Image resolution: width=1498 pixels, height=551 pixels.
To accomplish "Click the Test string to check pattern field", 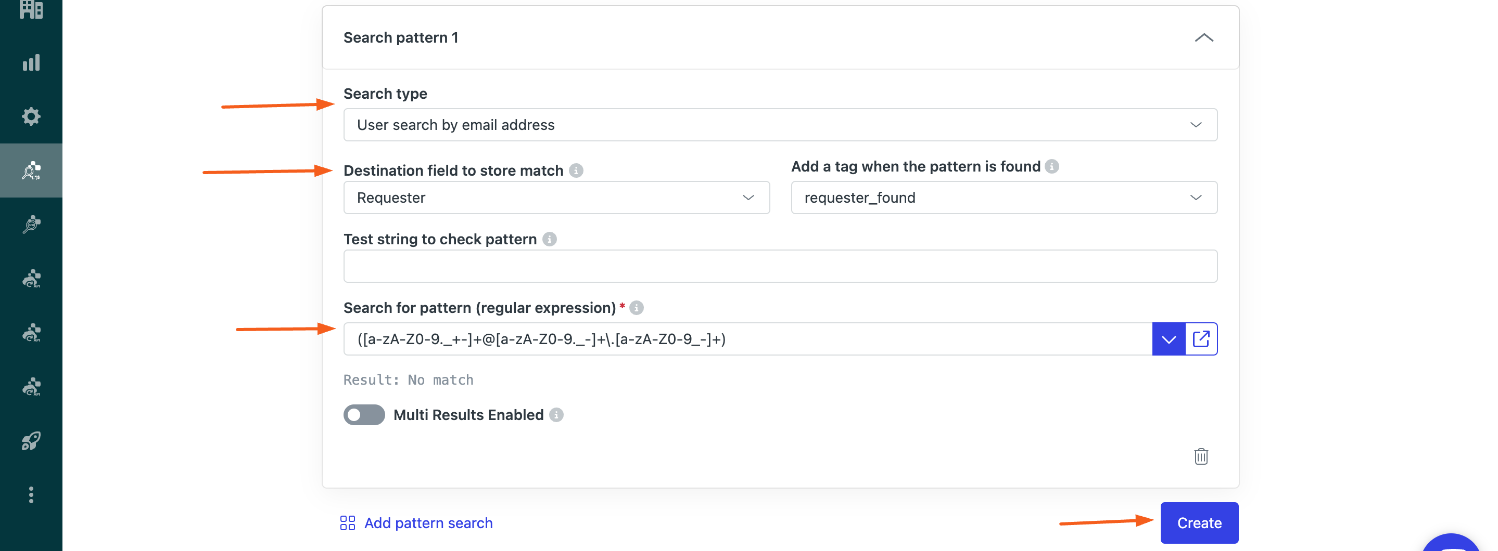I will click(x=780, y=267).
